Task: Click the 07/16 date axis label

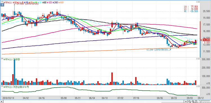Action: pyautogui.click(x=136, y=98)
